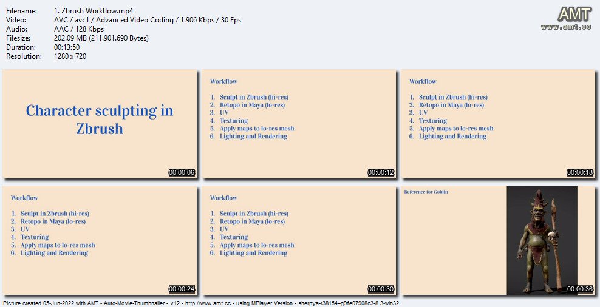Click the filesize value '202.09 MB'
600x307 pixels.
tap(101, 38)
